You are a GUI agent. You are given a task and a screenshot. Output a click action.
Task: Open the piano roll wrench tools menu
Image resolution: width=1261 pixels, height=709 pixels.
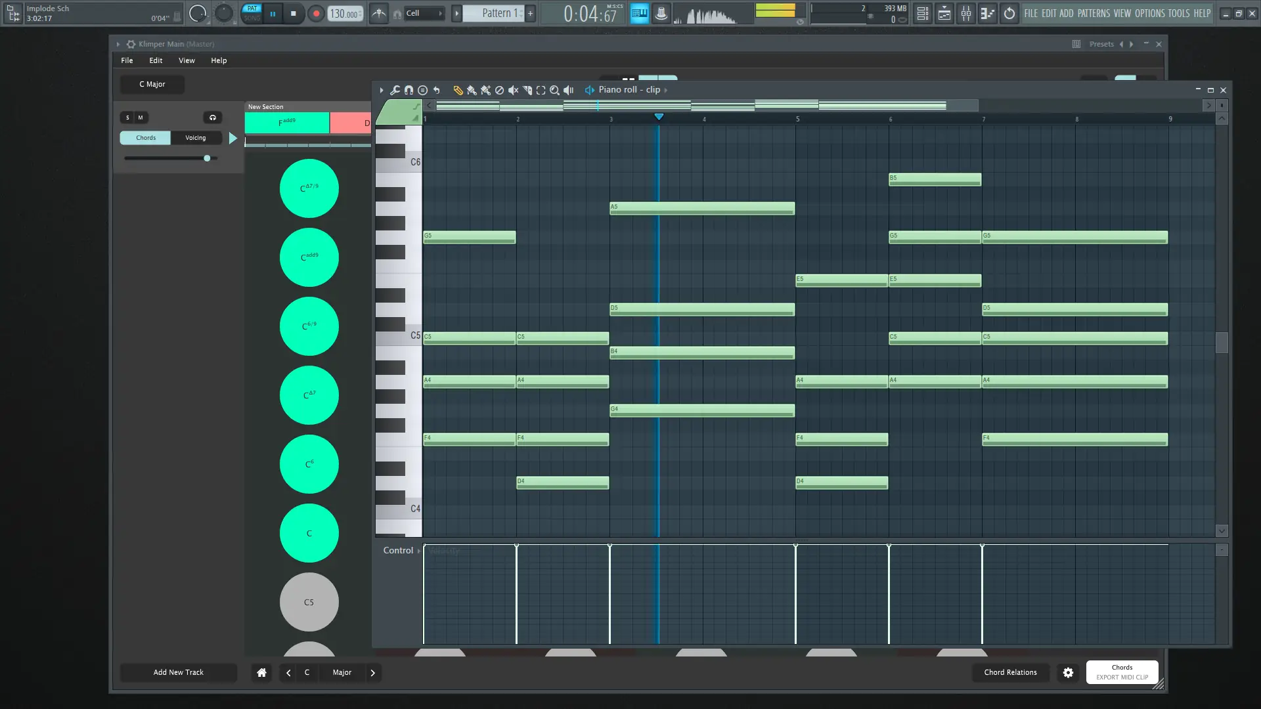[x=395, y=90]
